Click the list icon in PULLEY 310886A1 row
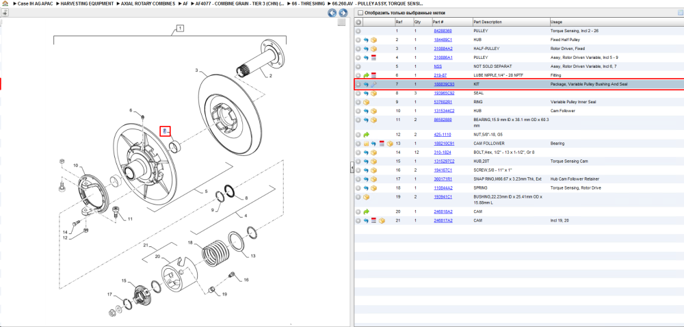Image resolution: width=684 pixels, height=327 pixels. tap(374, 57)
